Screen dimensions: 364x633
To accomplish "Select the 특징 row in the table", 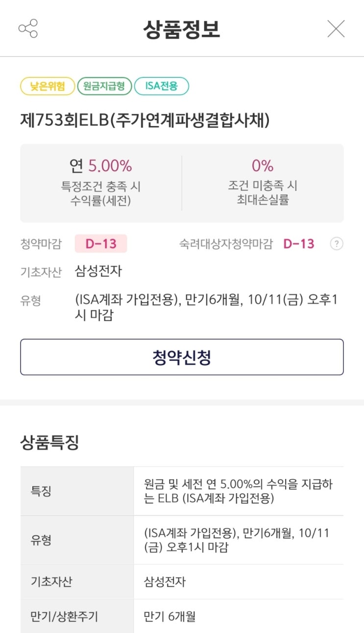I will 182,491.
